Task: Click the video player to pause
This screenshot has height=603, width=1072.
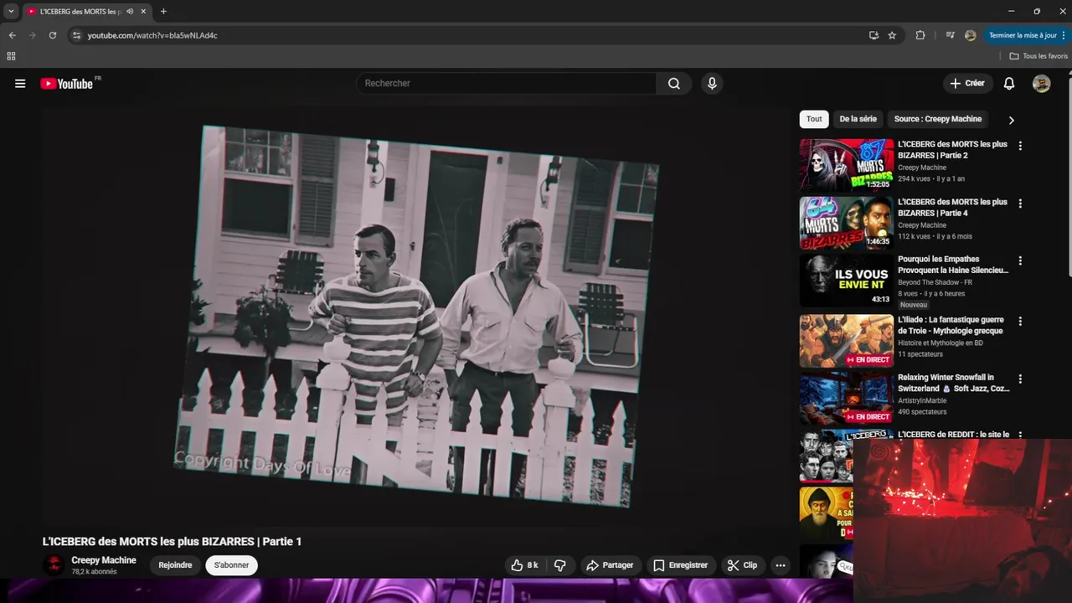Action: pos(418,317)
